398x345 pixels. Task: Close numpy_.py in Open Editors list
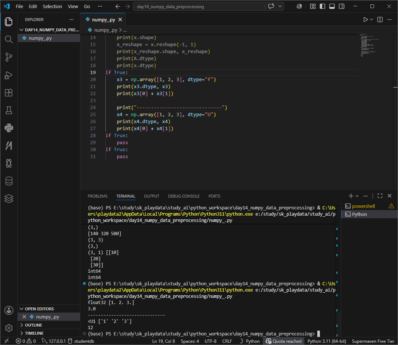24,317
